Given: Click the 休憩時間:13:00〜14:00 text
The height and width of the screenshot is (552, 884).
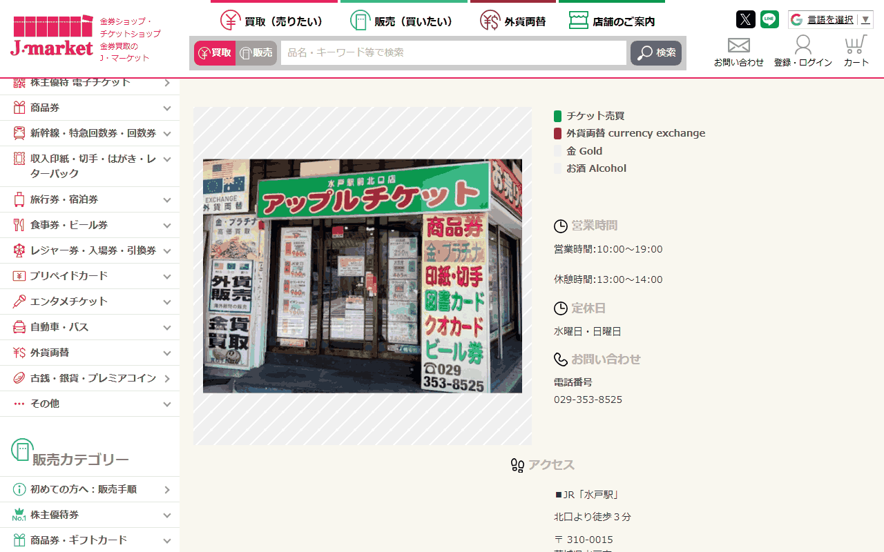Looking at the screenshot, I should click(x=608, y=279).
